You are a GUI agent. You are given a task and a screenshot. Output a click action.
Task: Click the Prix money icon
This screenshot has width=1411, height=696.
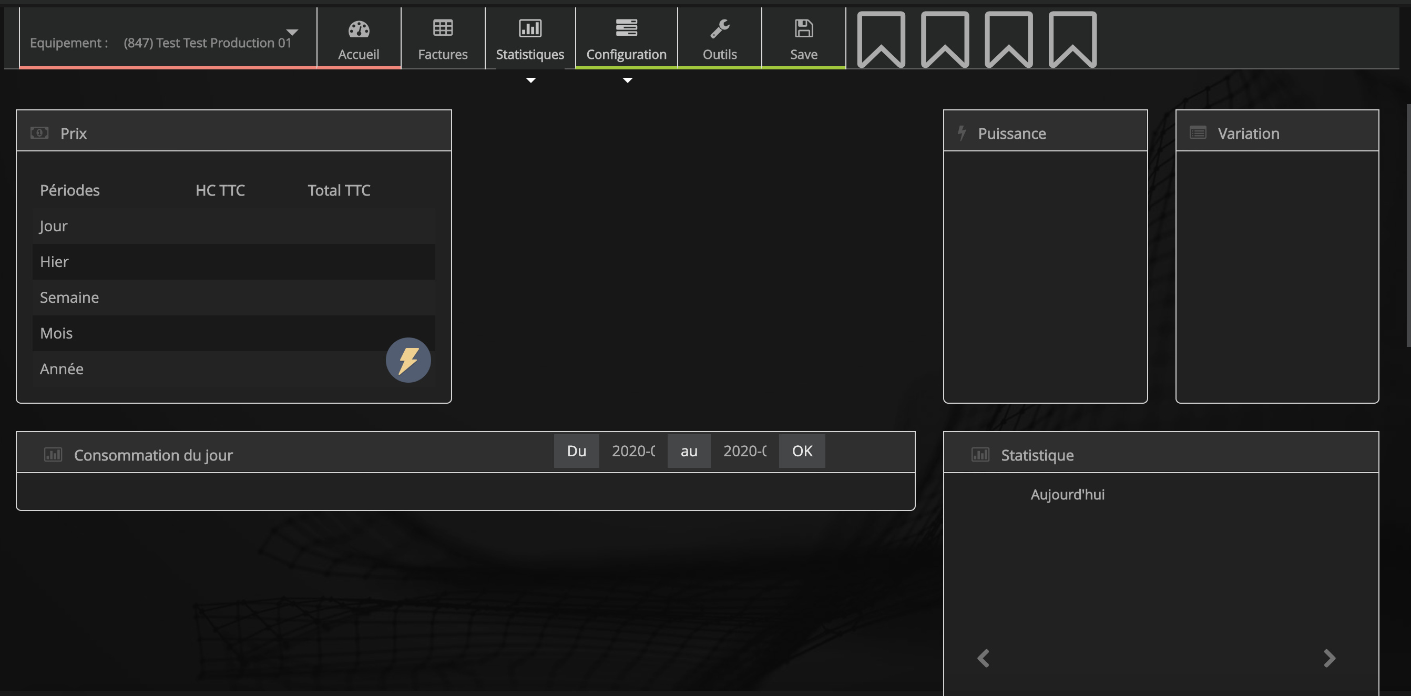pos(39,133)
